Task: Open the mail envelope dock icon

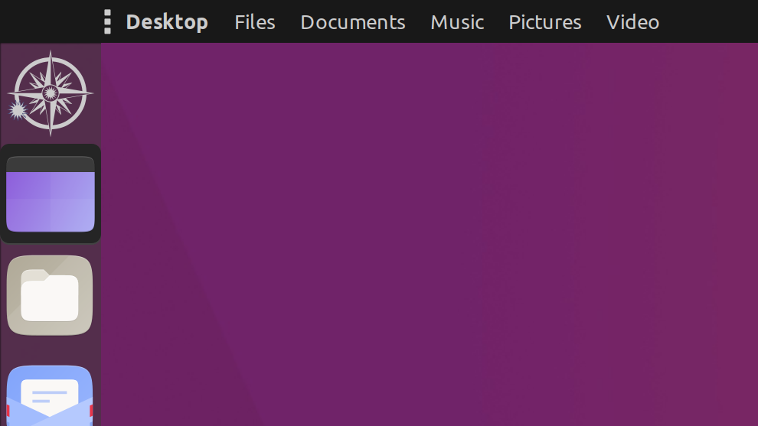Action: 50,395
